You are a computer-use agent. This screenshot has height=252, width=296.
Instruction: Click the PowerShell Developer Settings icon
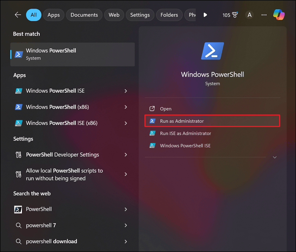tap(18, 155)
